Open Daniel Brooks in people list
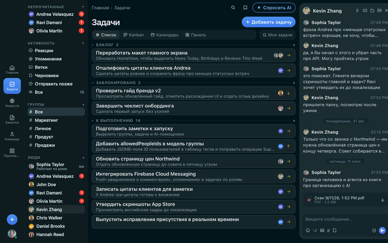 click(x=56, y=226)
